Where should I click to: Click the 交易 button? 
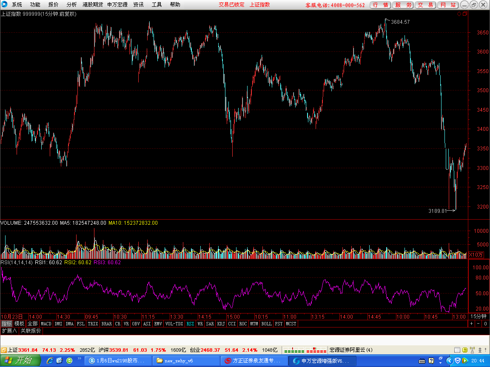(426, 5)
